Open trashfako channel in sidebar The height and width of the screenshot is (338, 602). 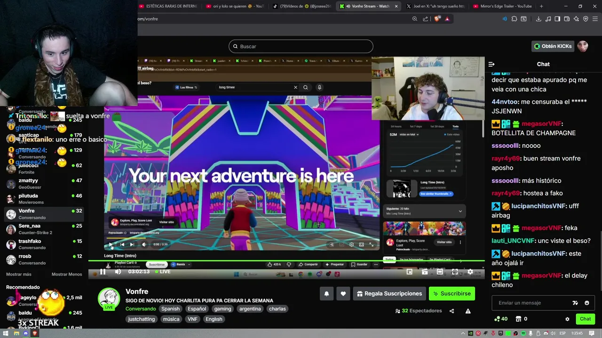coord(44,244)
